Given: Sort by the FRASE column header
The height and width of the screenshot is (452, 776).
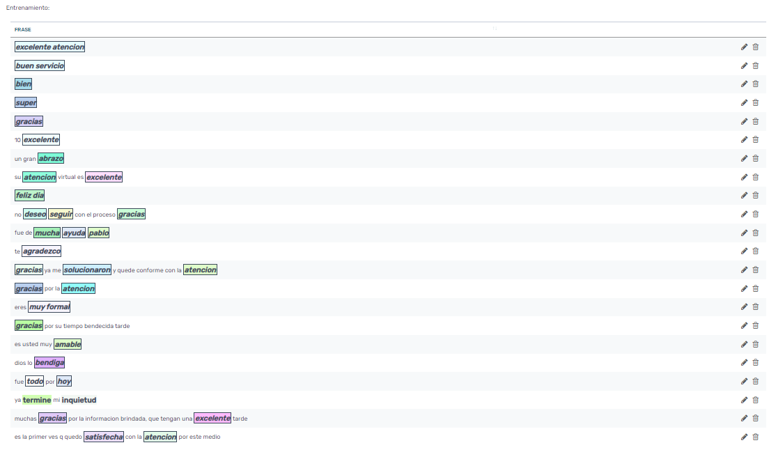Looking at the screenshot, I should [x=23, y=30].
